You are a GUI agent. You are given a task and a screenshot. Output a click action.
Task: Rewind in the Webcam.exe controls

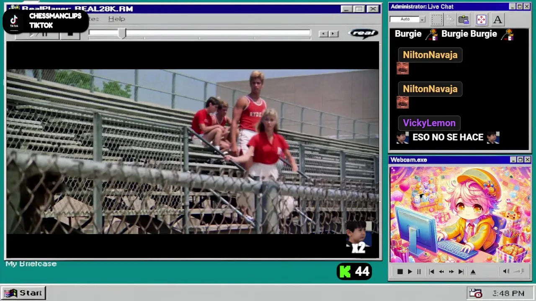(x=441, y=272)
